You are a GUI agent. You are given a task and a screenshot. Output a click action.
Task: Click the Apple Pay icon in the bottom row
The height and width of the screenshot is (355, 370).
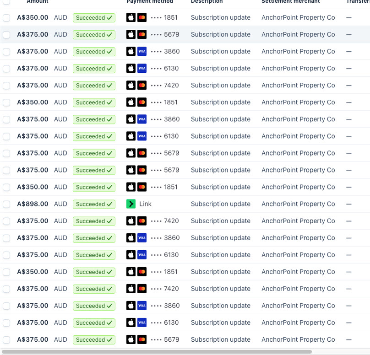pyautogui.click(x=131, y=339)
